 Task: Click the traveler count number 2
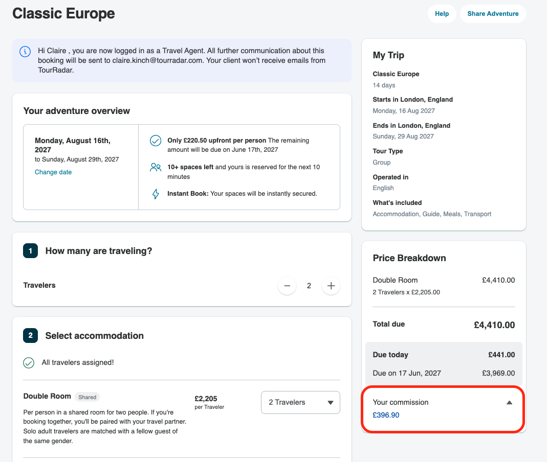pos(309,286)
